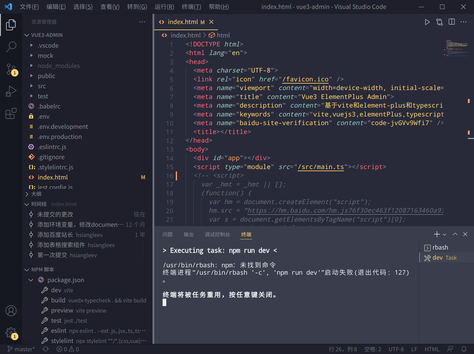Switch to the 问题 panel tab
Viewport: 474px width, 354px height.
(x=168, y=234)
